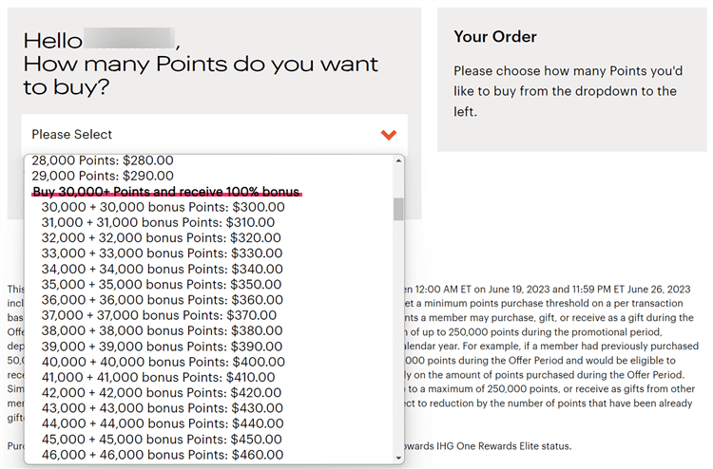Choose 44,000 + 44,000 bonus Points: $440.00
Viewport: 713px width, 469px height.
pos(163,423)
